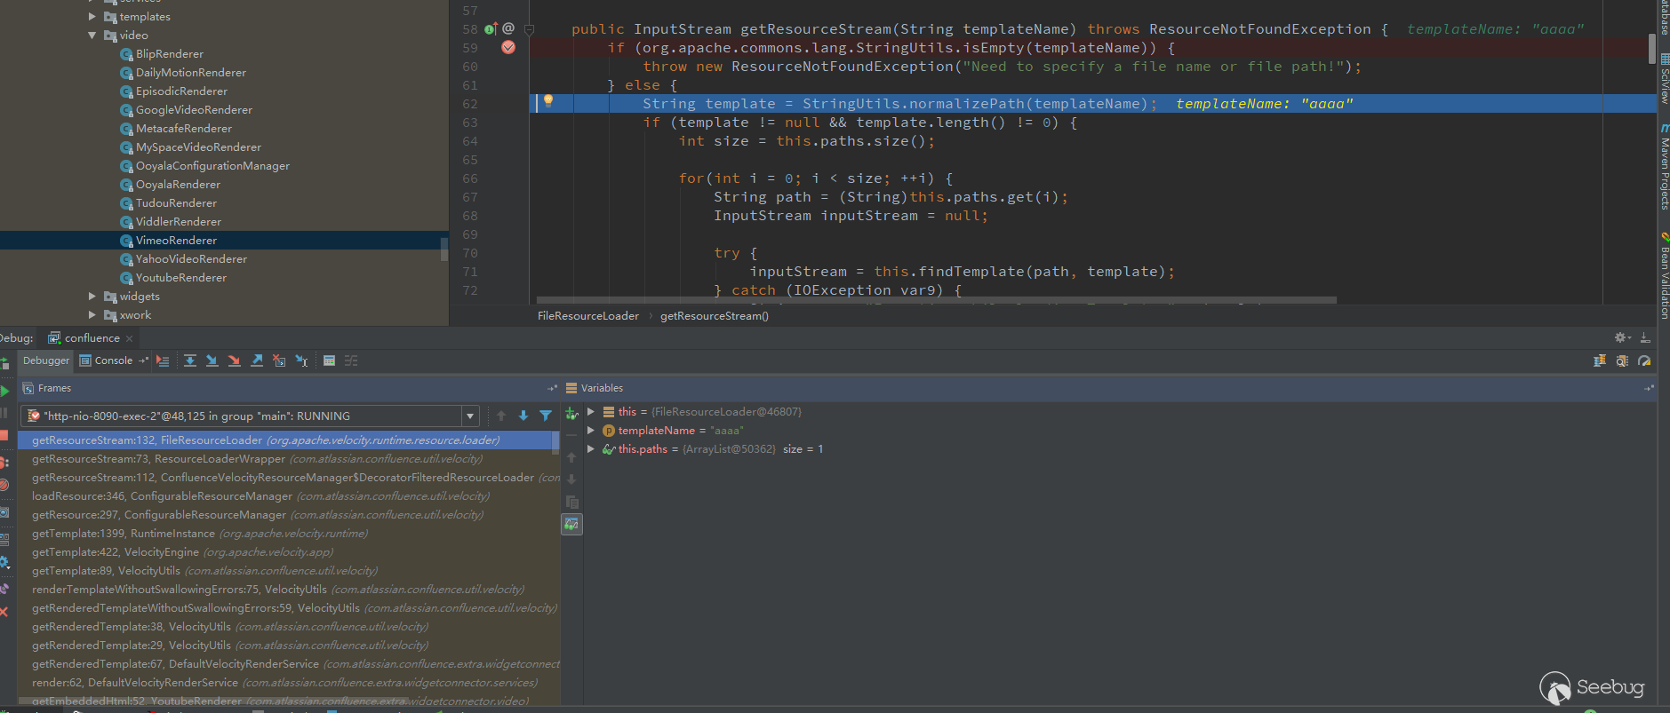Click the Drop Frame icon in toolbar
Image resolution: width=1670 pixels, height=713 pixels.
click(x=279, y=360)
